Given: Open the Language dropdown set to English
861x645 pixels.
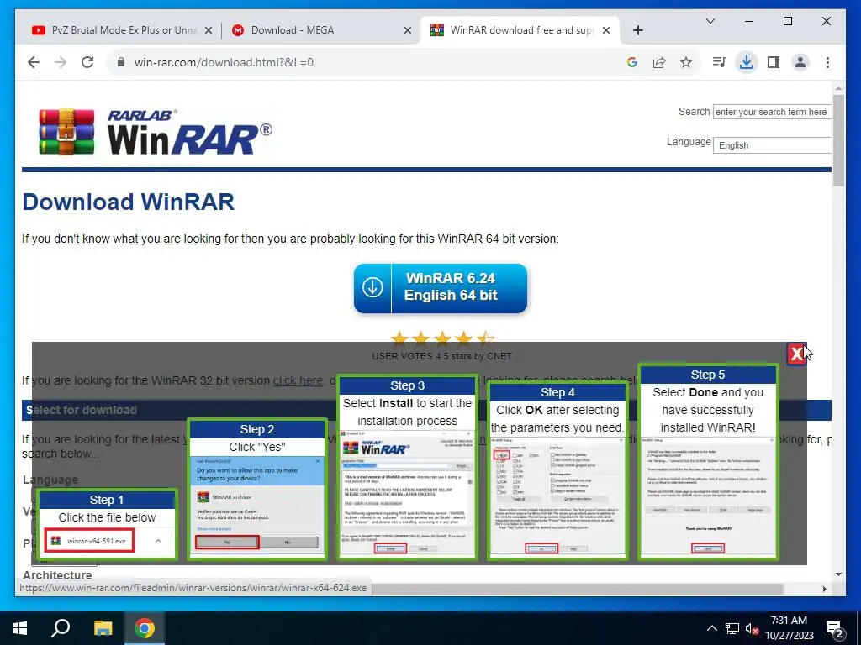Looking at the screenshot, I should pos(772,145).
